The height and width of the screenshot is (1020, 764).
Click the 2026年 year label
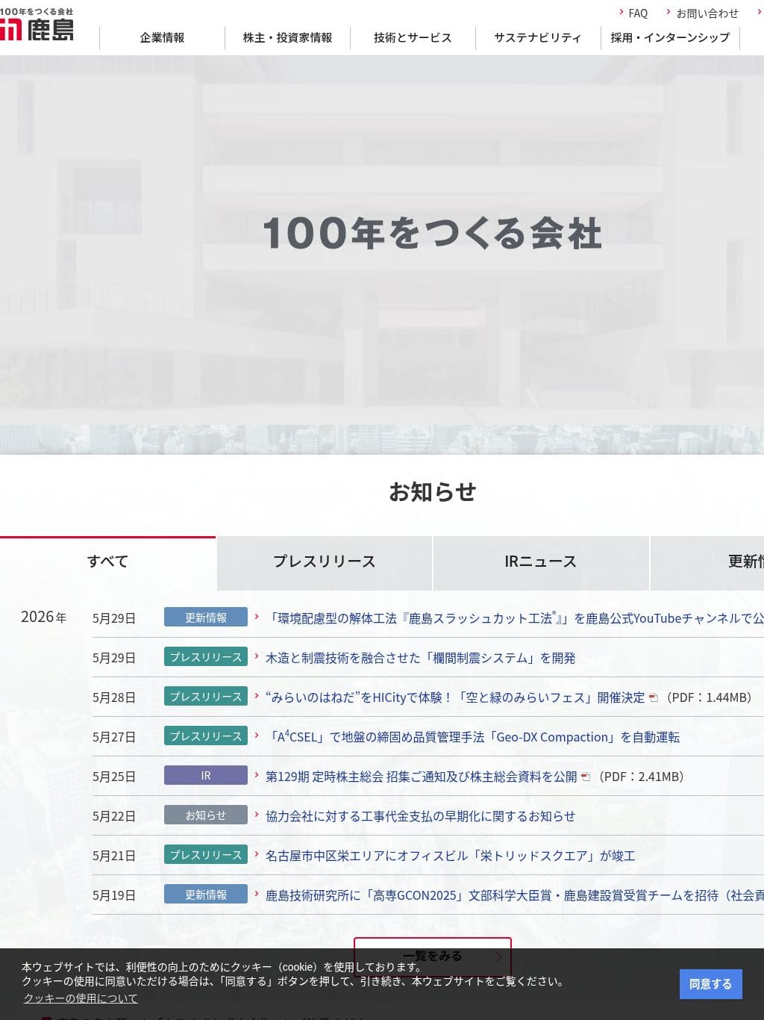click(43, 617)
